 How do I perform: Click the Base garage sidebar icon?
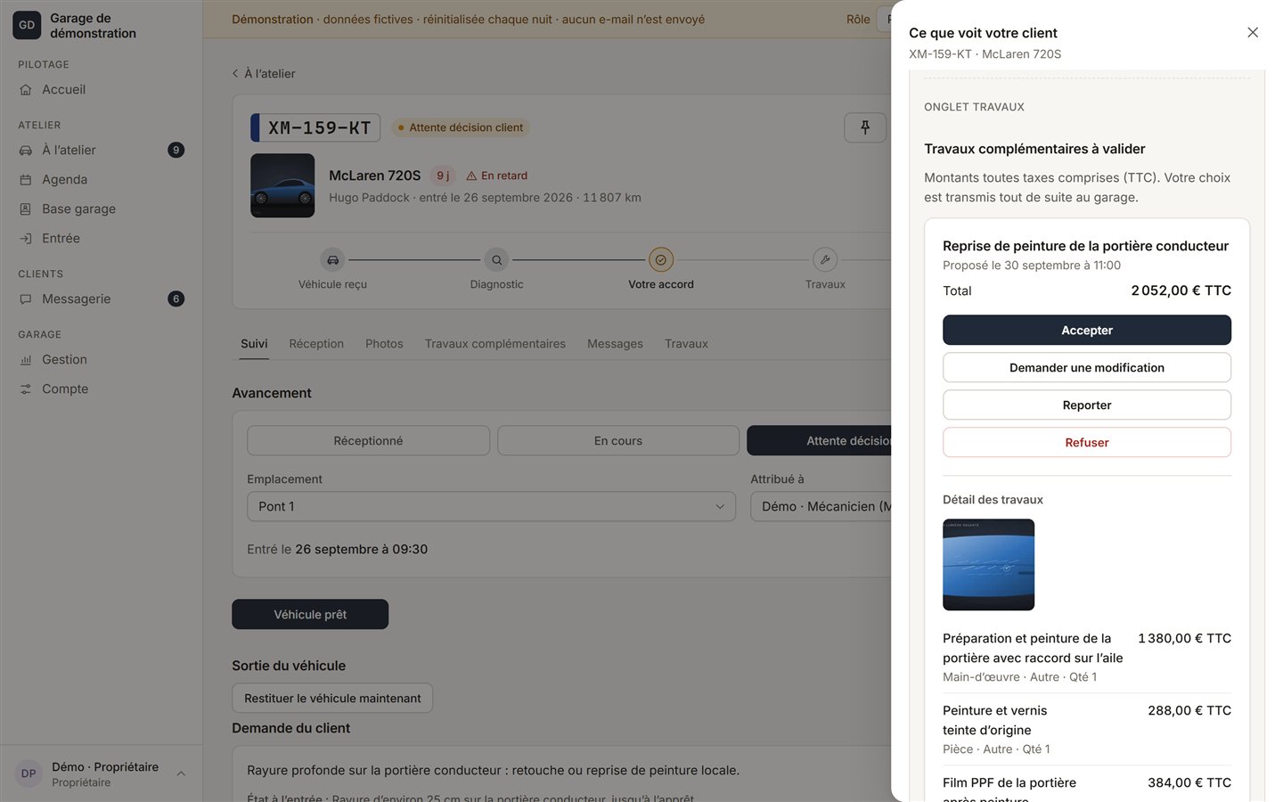pos(26,209)
